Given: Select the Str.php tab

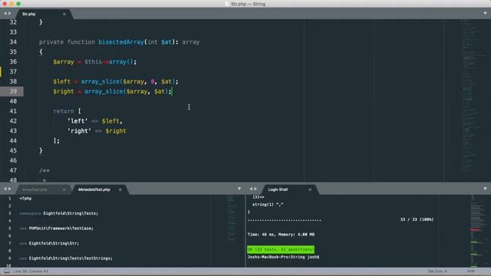Looking at the screenshot, I should [x=29, y=14].
